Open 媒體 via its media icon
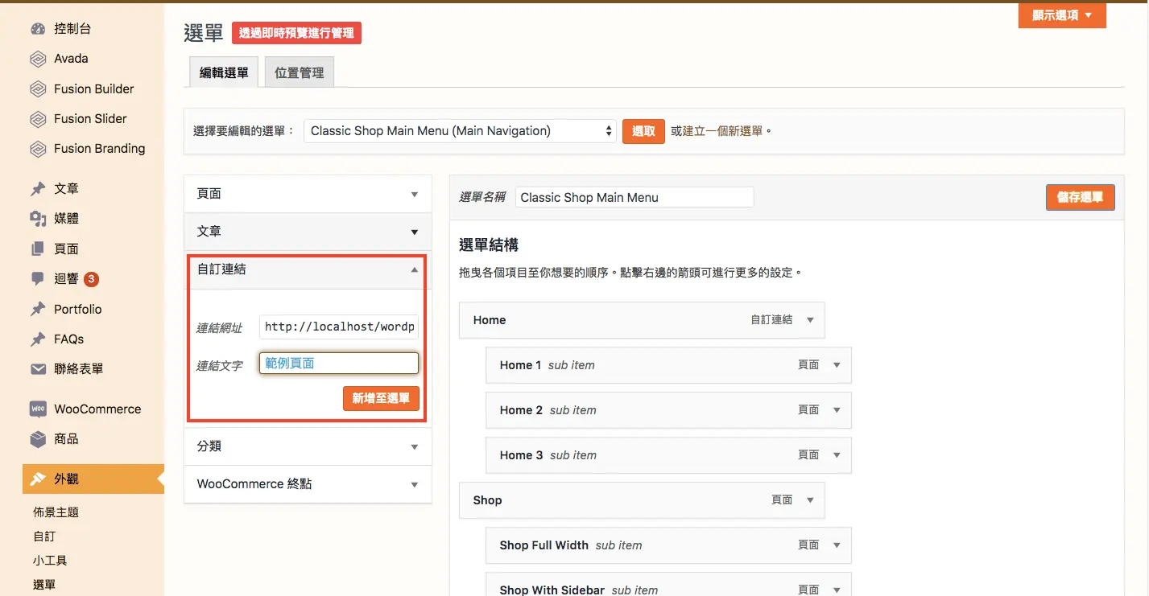This screenshot has height=596, width=1149. [38, 219]
